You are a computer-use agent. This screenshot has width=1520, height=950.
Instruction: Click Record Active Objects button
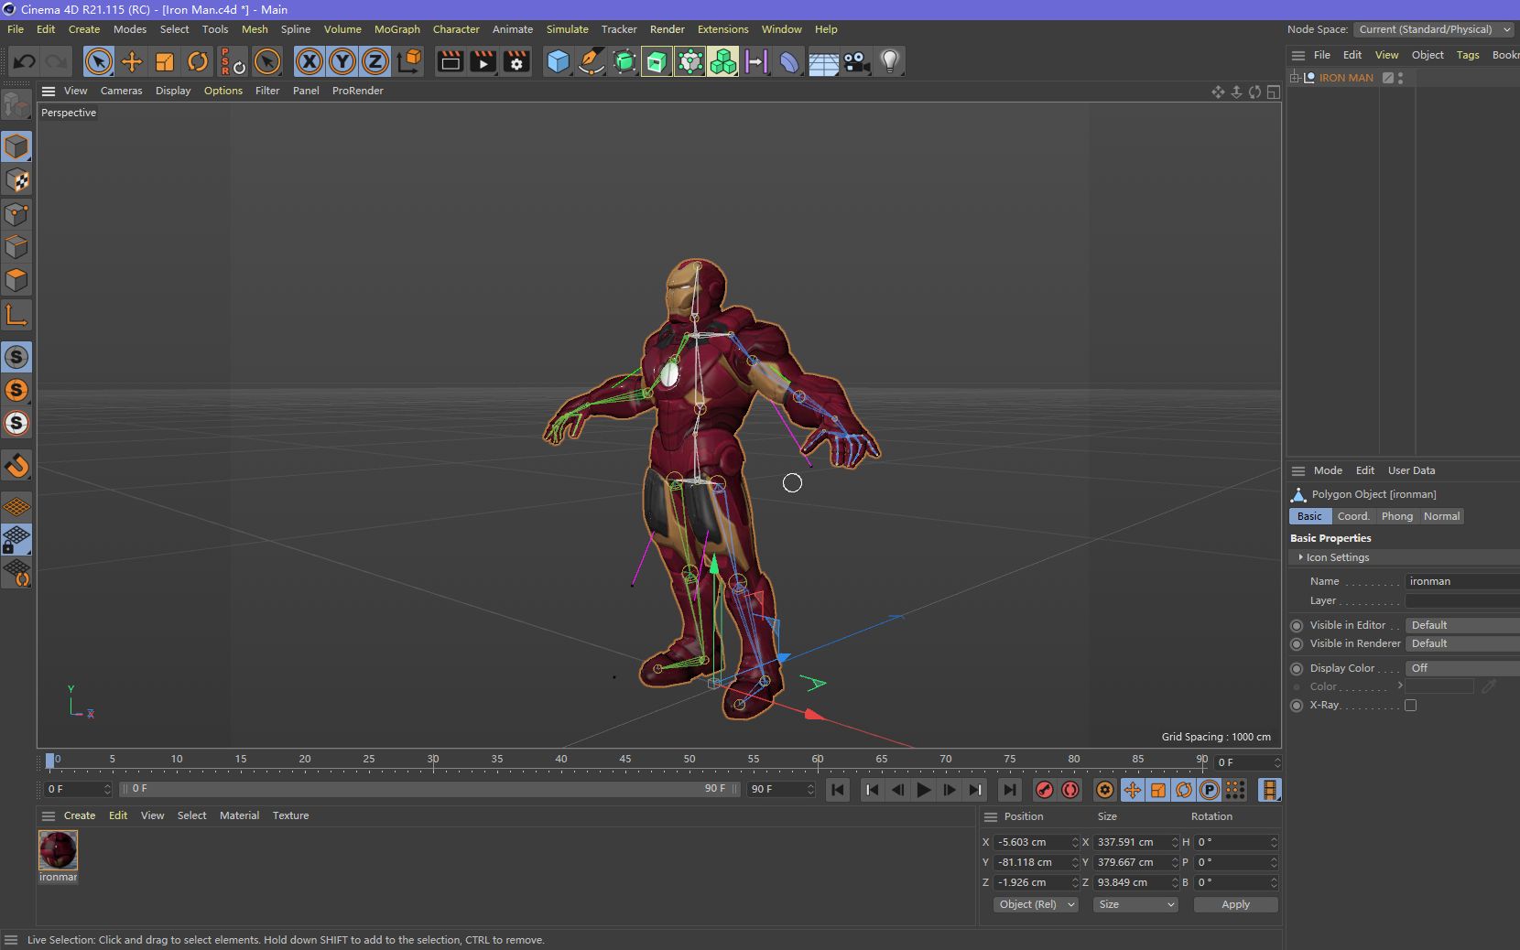(1044, 790)
